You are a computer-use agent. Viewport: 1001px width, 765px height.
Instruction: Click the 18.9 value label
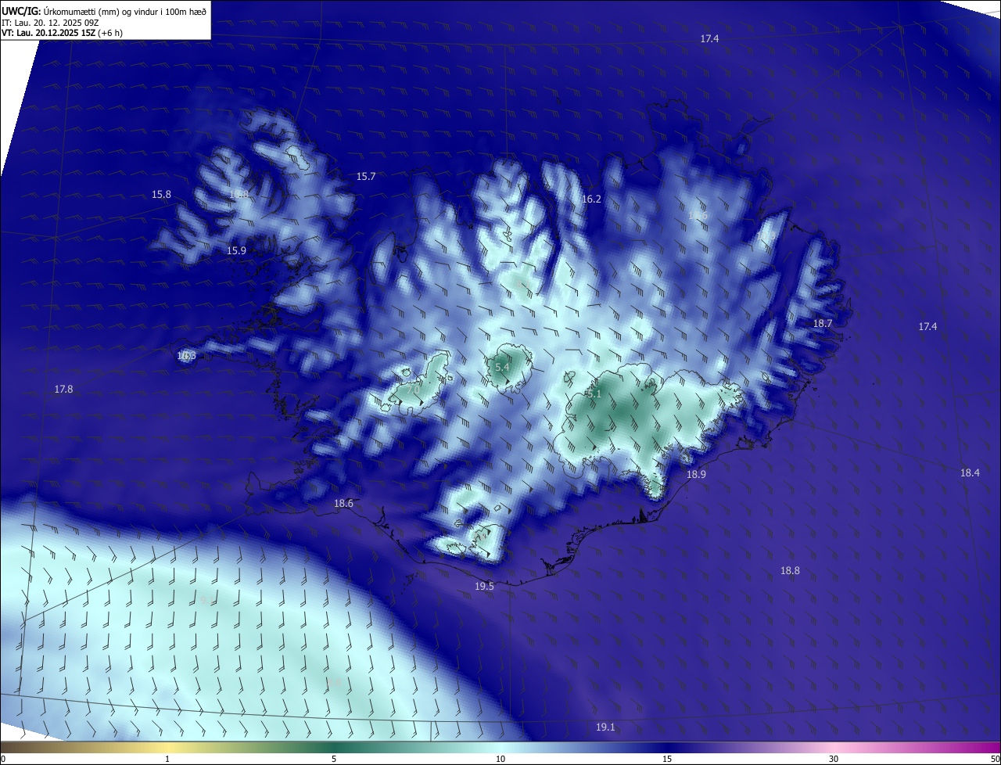point(696,474)
